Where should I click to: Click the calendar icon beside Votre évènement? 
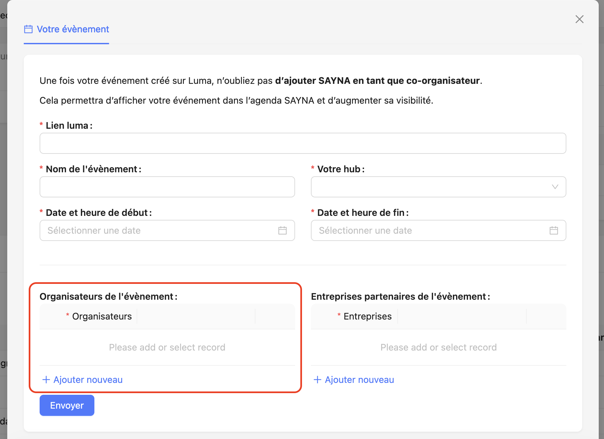(28, 29)
